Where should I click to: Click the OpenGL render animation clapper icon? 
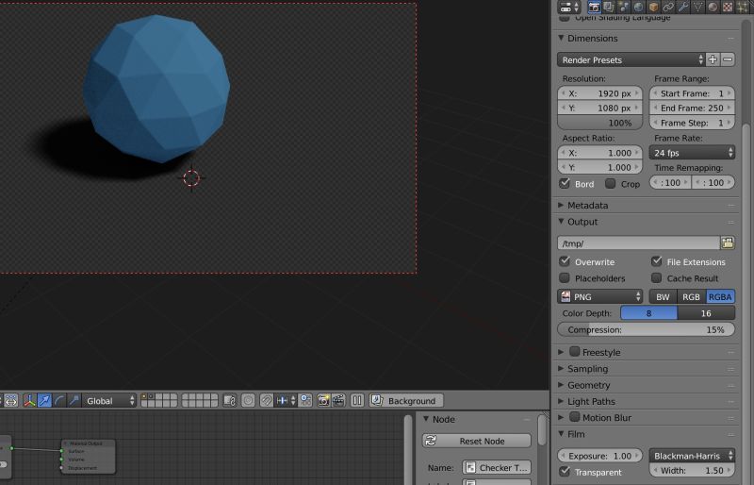[x=338, y=400]
